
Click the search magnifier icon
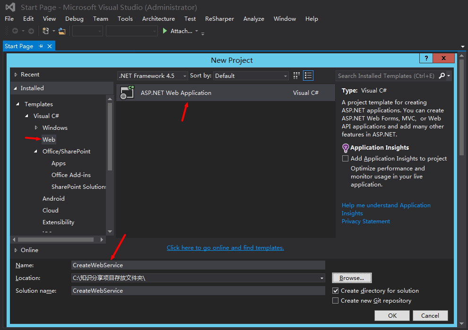pos(442,76)
